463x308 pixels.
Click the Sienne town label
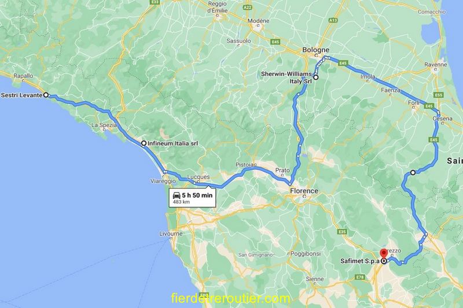click(315, 279)
